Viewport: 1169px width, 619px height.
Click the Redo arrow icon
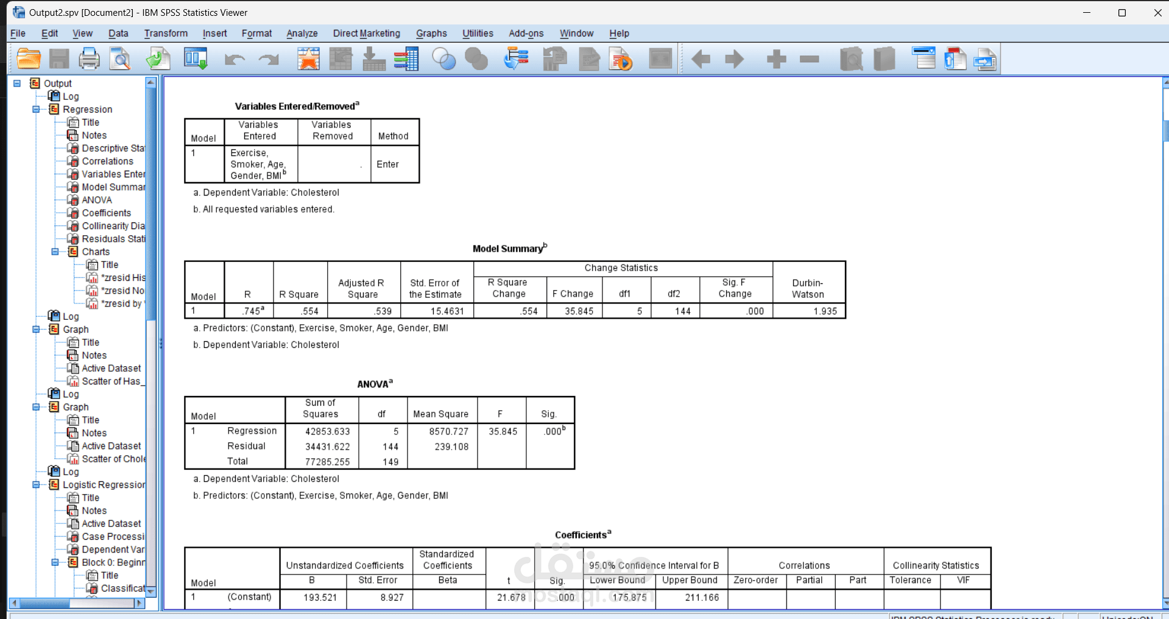click(268, 59)
